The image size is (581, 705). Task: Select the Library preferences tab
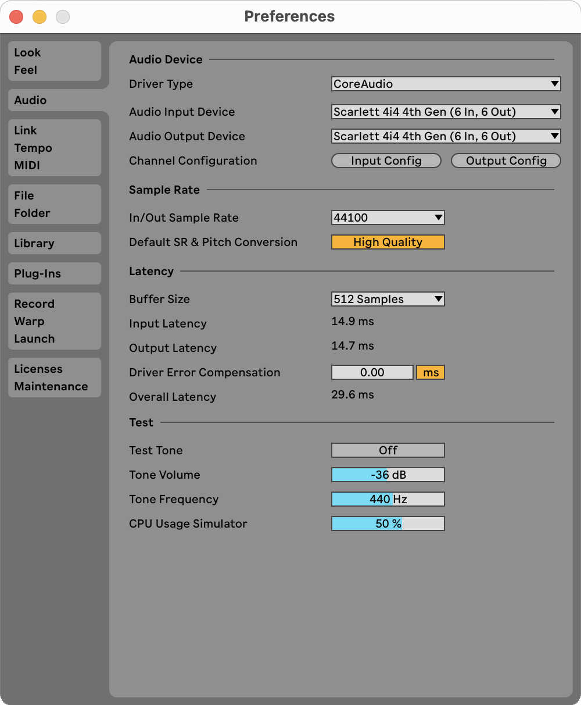coord(54,243)
